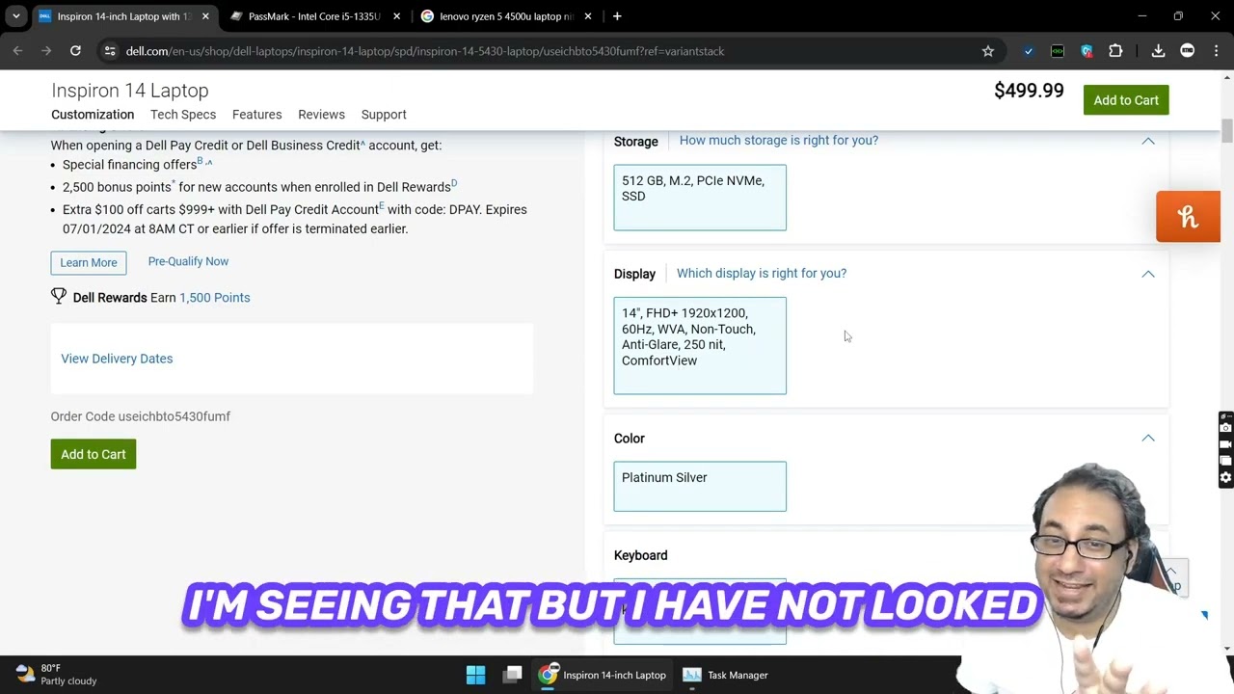Open Chrome's three-dot menu

[x=1216, y=51]
